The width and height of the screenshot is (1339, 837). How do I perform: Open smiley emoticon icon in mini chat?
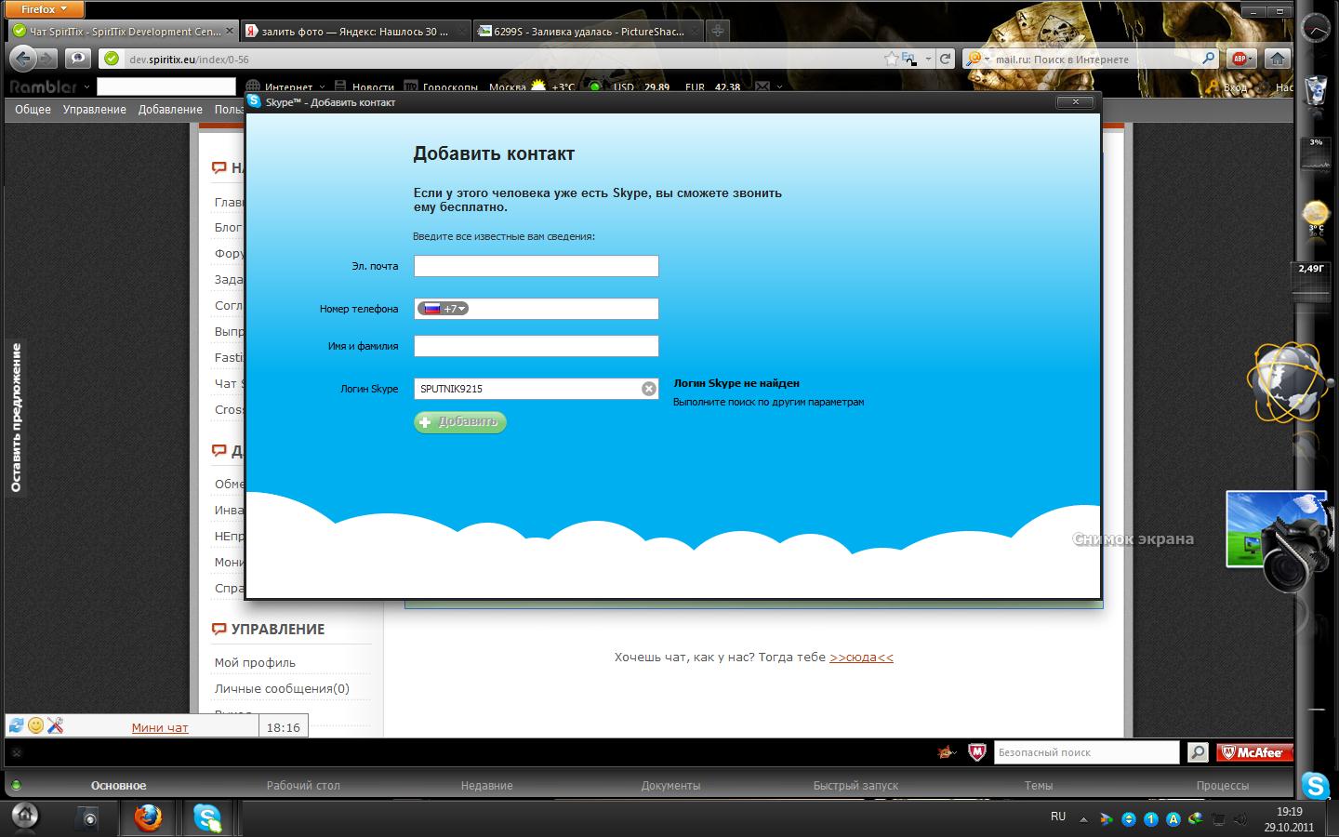pos(35,725)
